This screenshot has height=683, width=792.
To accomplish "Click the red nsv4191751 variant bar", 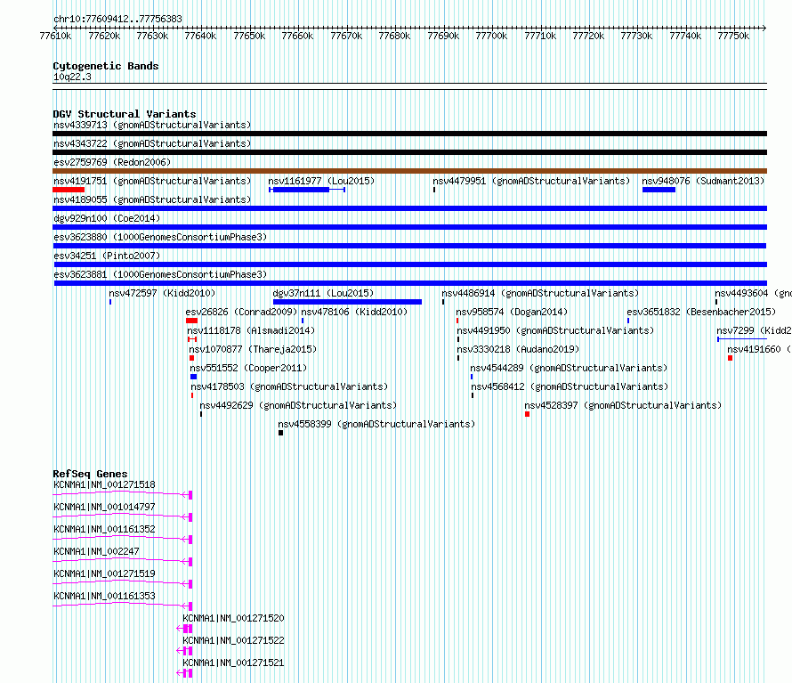I will coord(69,190).
